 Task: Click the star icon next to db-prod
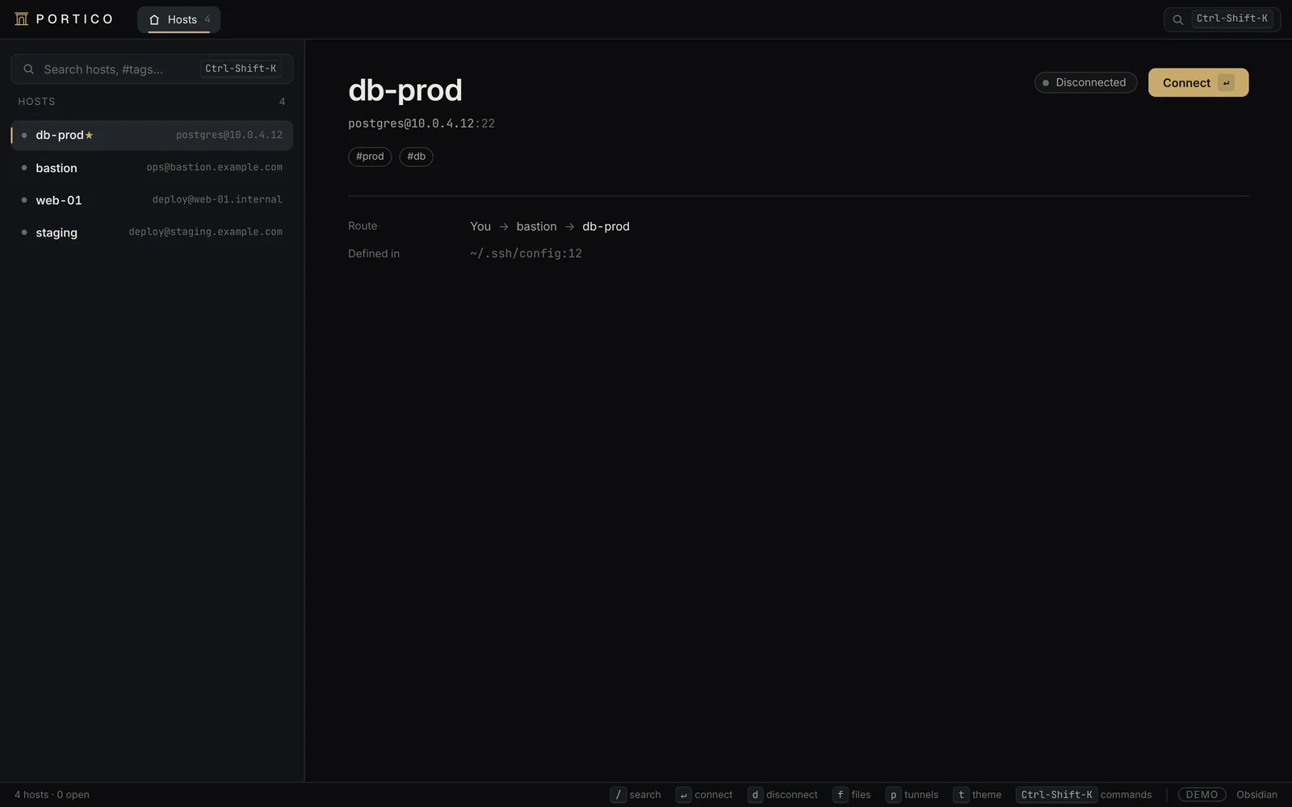(x=90, y=136)
